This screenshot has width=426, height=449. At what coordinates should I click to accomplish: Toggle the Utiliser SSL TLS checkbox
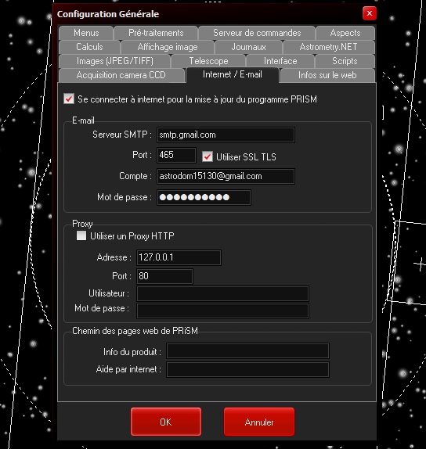click(x=208, y=156)
